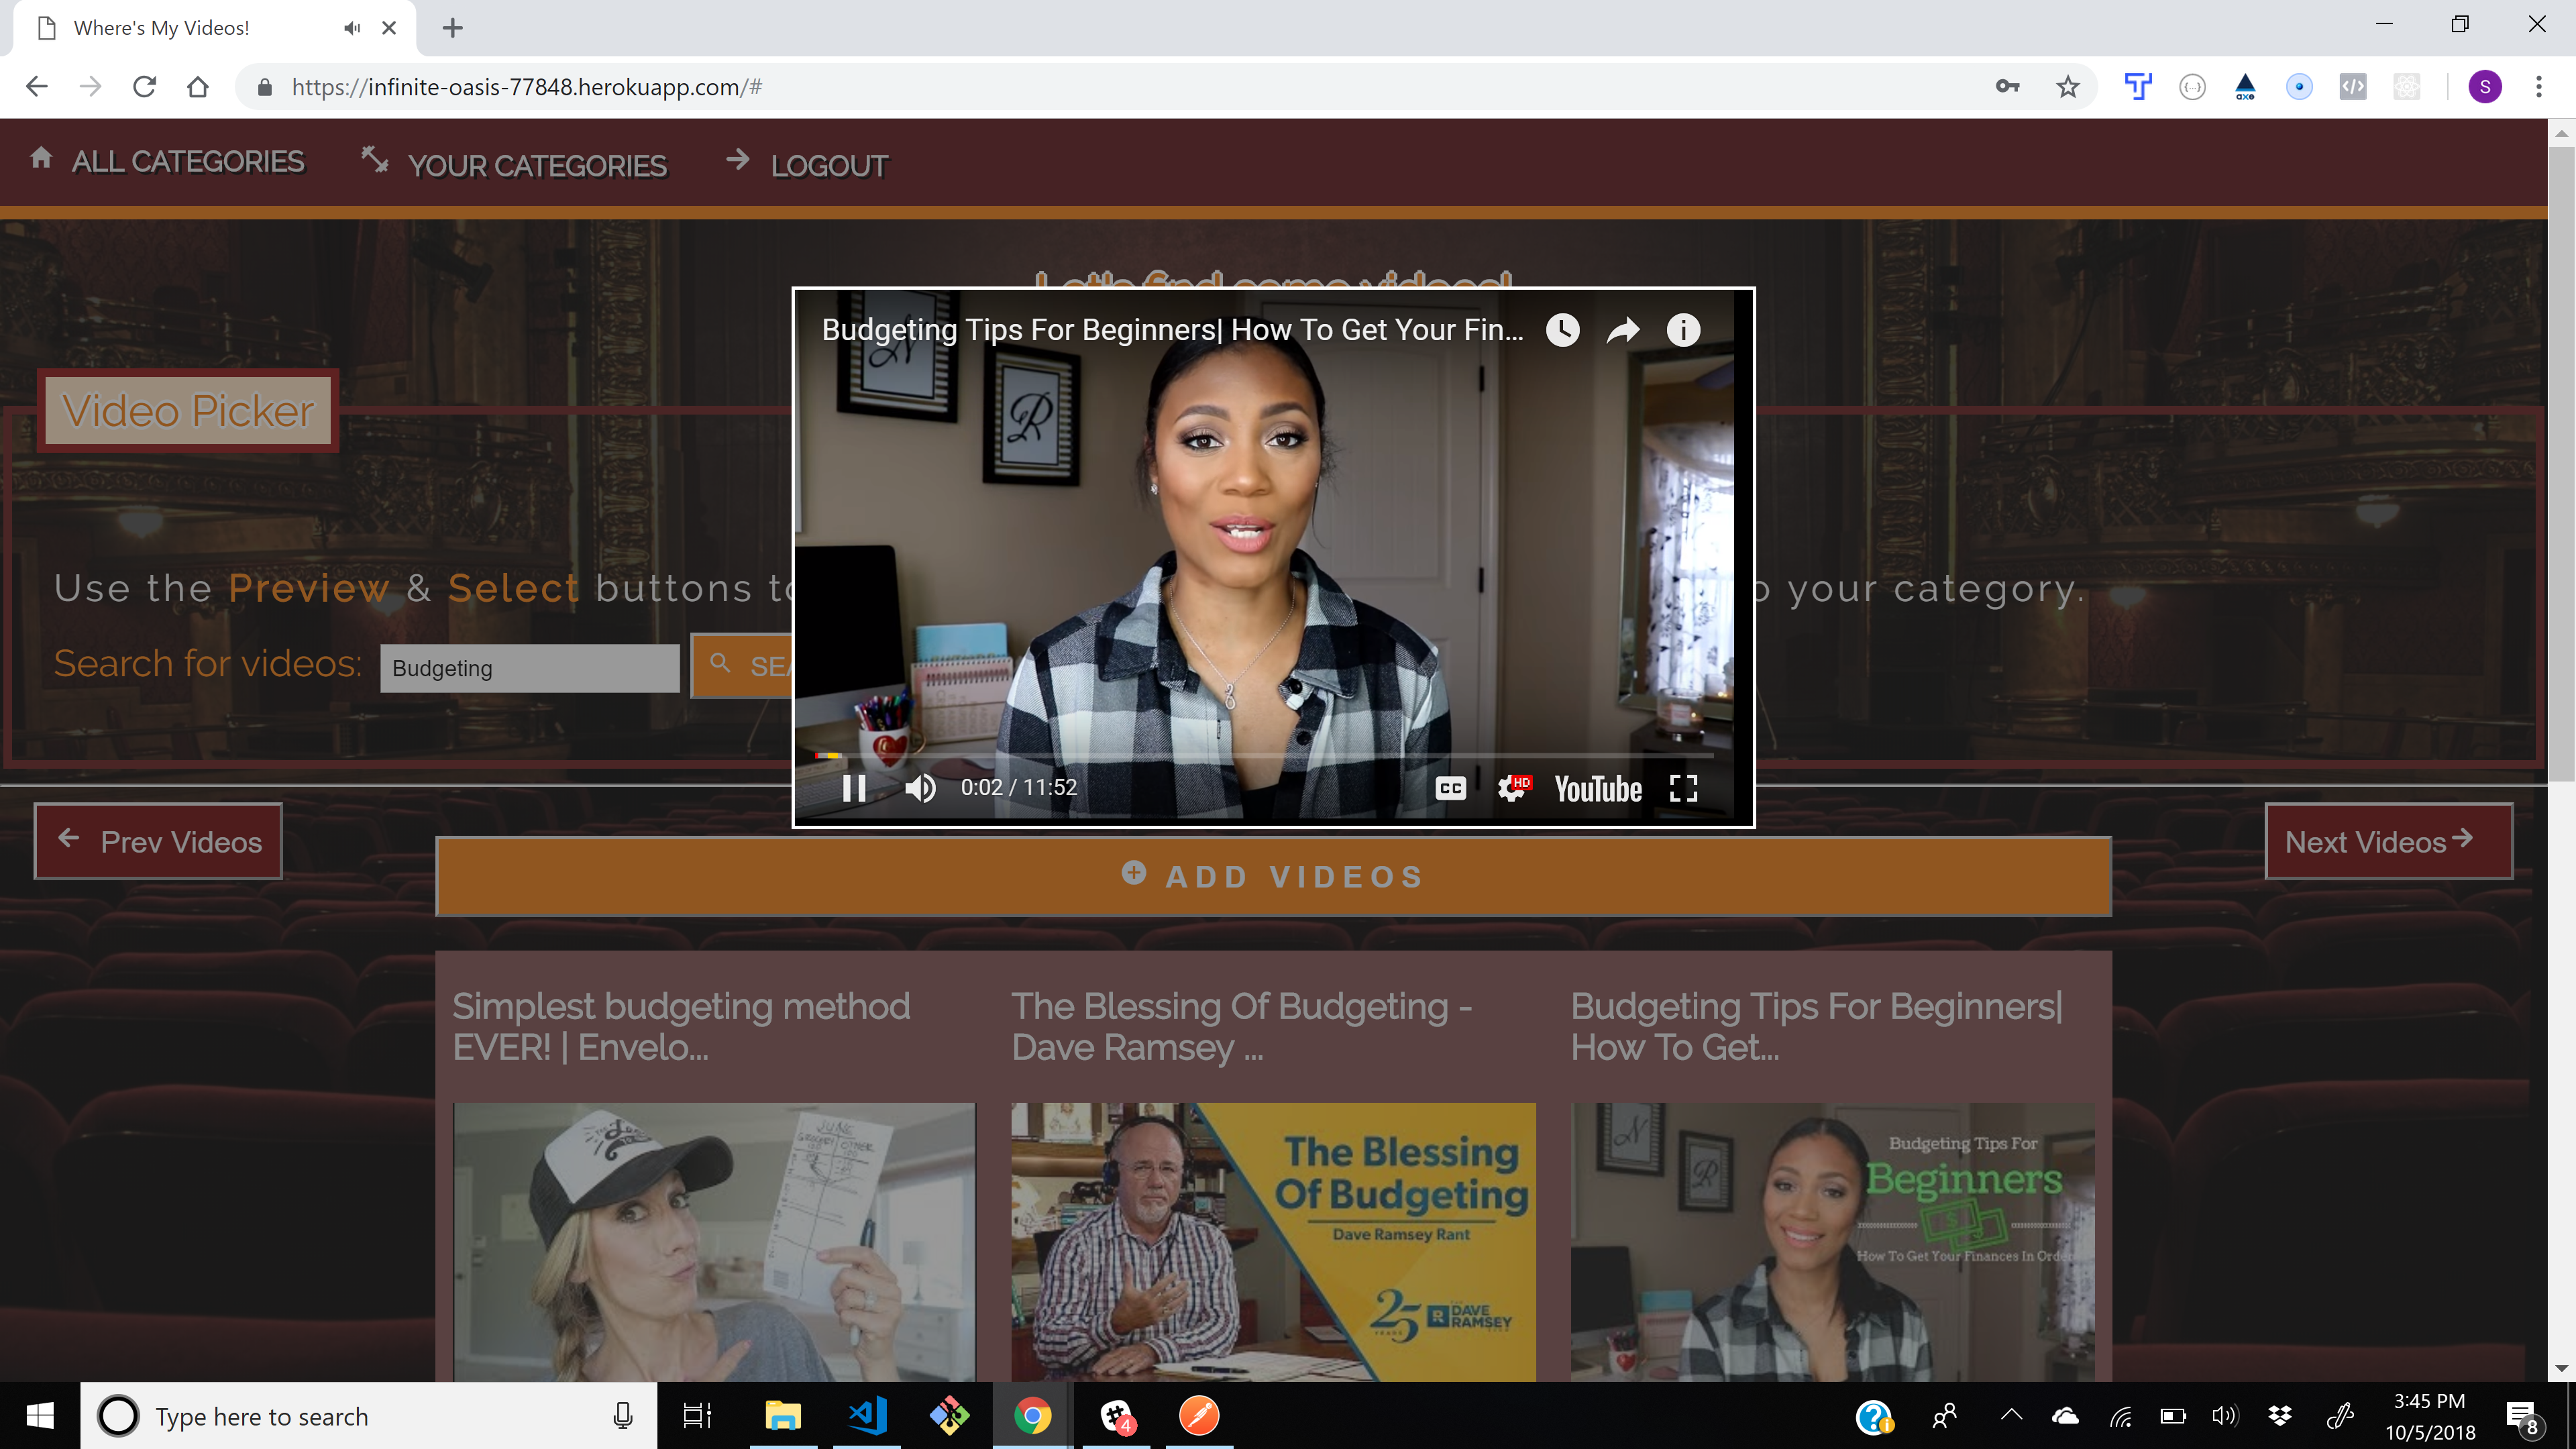Screen dimensions: 2576x1449
Task: Bookmark this page with the star icon
Action: click(2067, 87)
